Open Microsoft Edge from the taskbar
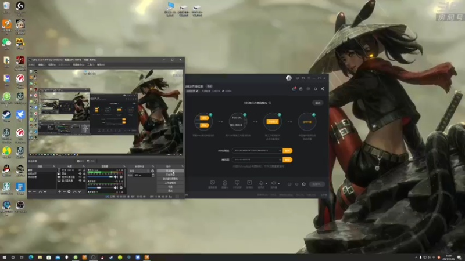Image resolution: width=465 pixels, height=261 pixels. point(31,258)
